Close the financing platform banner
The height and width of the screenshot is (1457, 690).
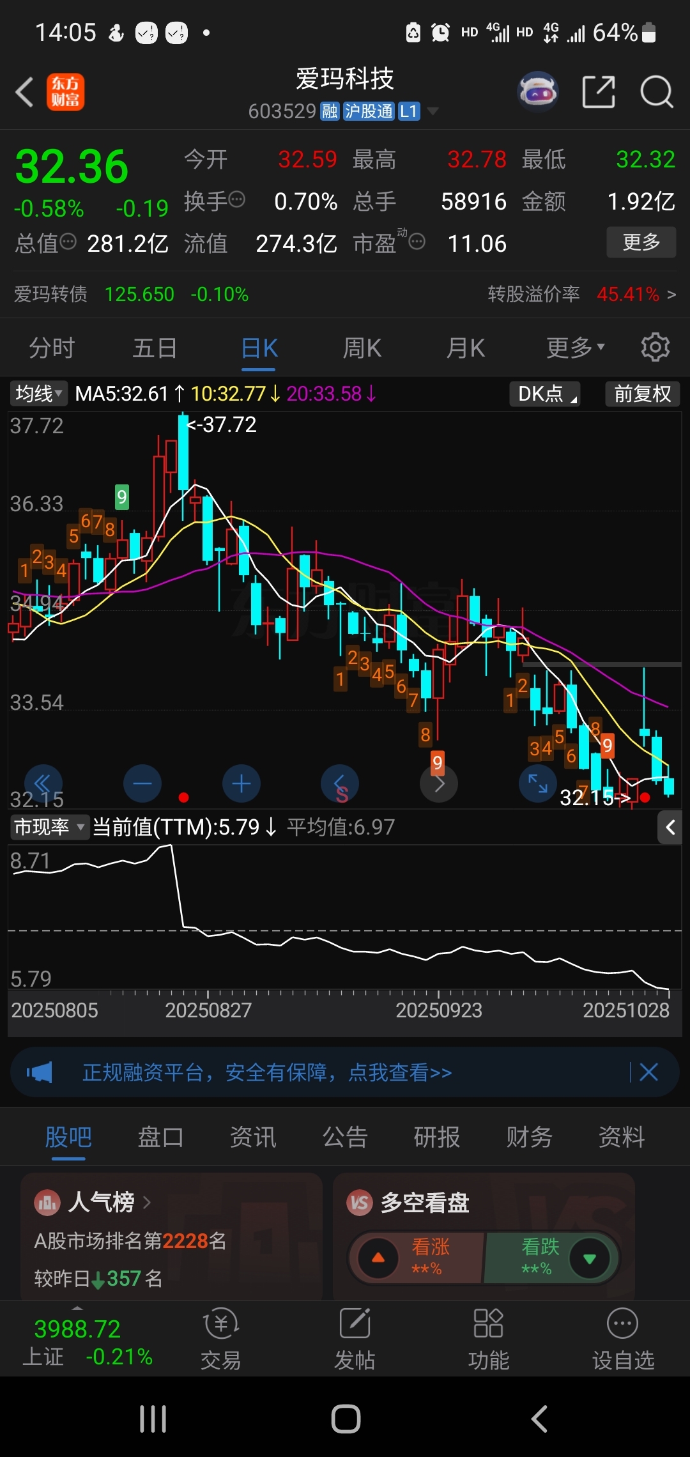coord(648,1072)
